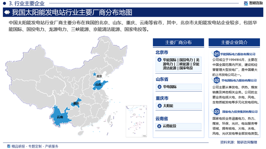The height and width of the screenshot is (149, 266).
Task: Click the 重庆 region on the map
Action: click(76, 103)
